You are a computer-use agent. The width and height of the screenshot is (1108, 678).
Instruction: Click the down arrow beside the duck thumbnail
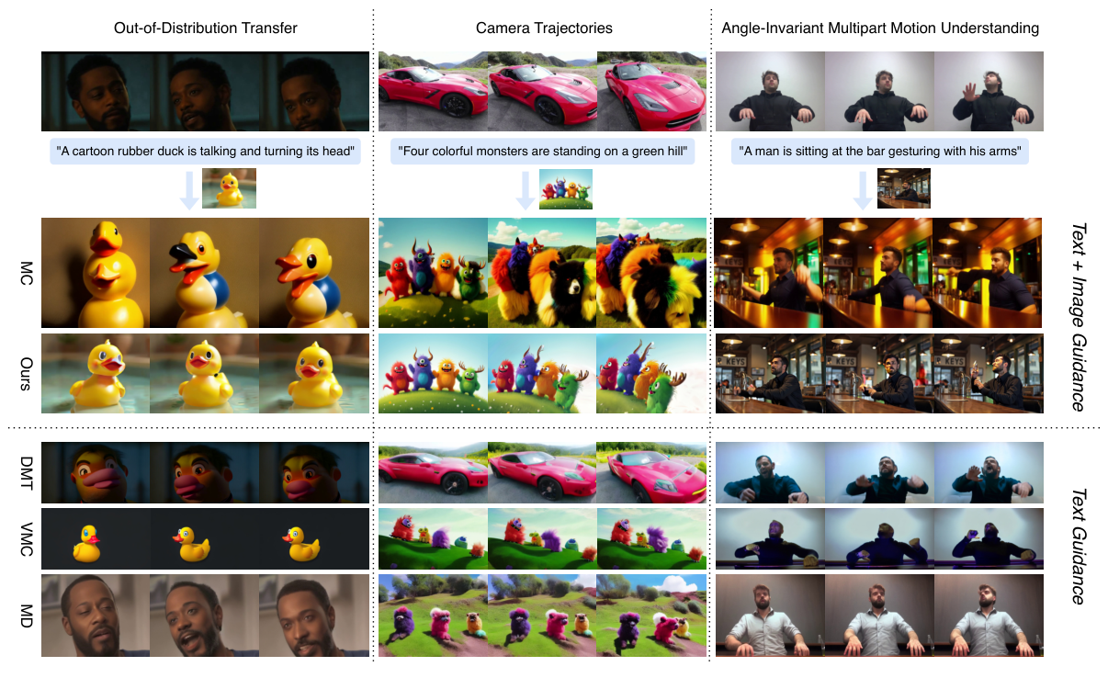pyautogui.click(x=188, y=189)
